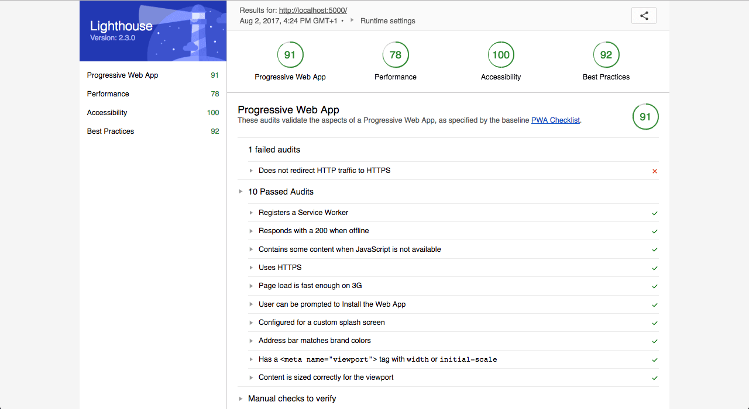
Task: Expand the Runtime settings disclosure arrow
Action: (x=352, y=20)
